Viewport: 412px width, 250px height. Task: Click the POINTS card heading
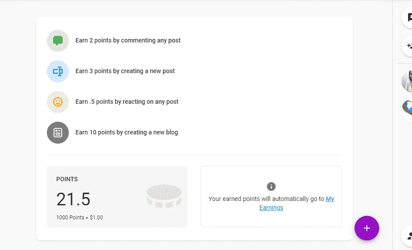(x=67, y=179)
